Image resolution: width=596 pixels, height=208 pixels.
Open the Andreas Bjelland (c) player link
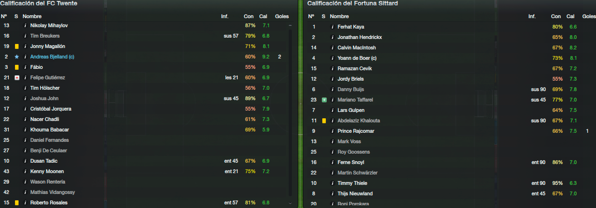coord(52,57)
